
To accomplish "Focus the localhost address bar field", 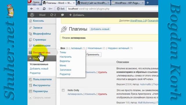I will (x=112, y=9).
